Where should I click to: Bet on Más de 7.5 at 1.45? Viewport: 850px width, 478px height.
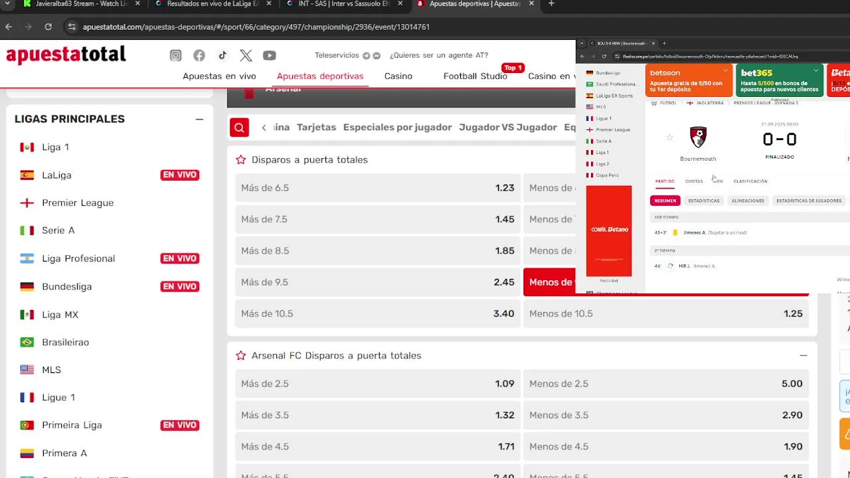click(378, 219)
